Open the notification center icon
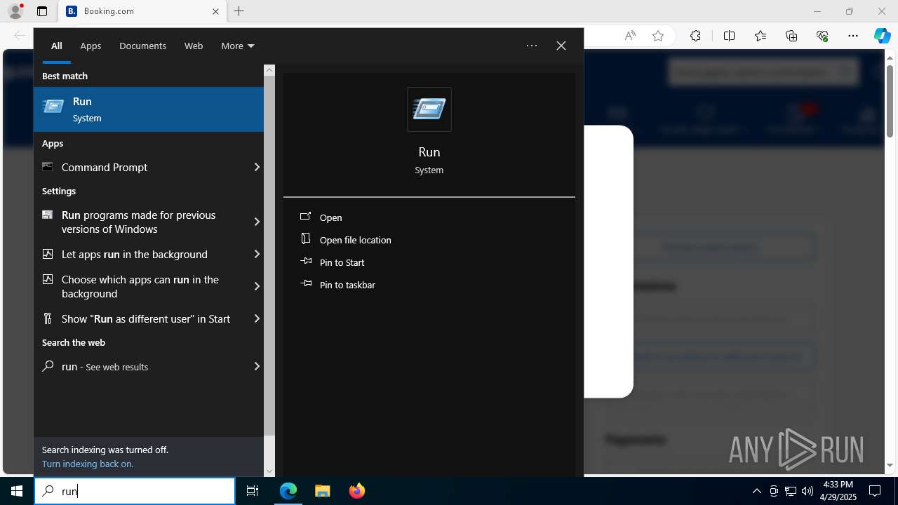898x505 pixels. (875, 491)
